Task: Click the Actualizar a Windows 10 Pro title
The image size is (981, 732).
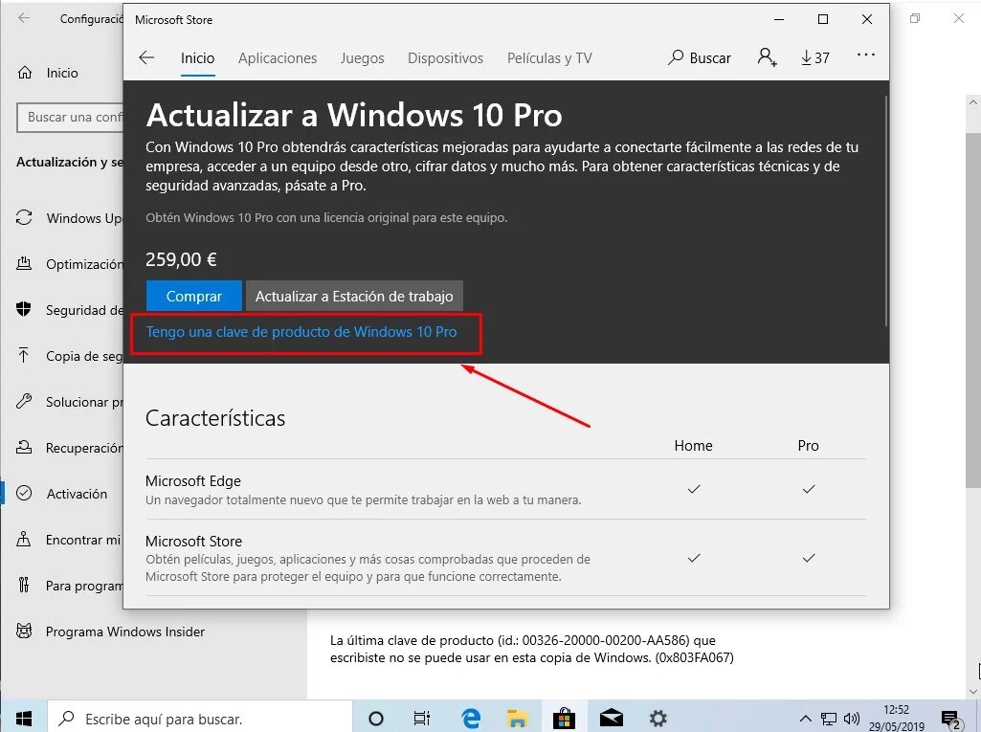Action: click(354, 115)
